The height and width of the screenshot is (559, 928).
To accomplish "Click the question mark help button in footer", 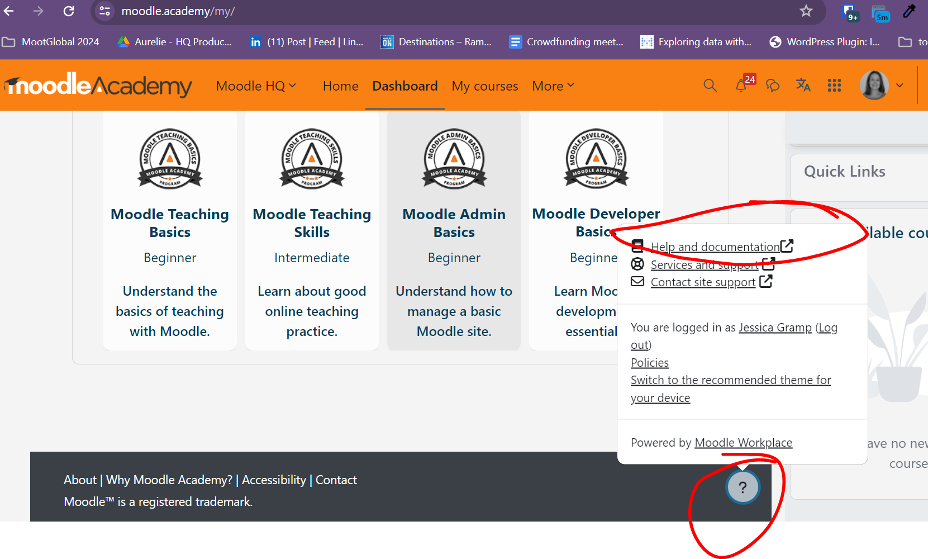I will (x=743, y=487).
